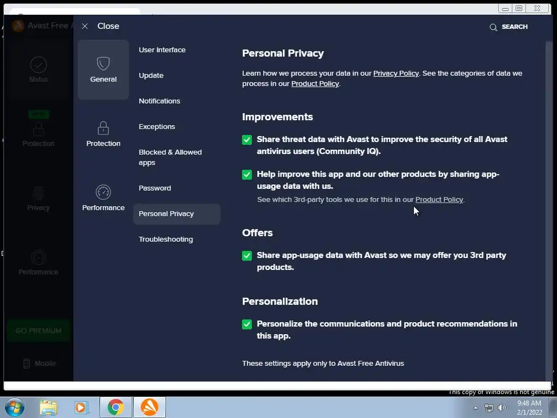Click the Personalization heading
Image resolution: width=557 pixels, height=418 pixels.
click(280, 302)
